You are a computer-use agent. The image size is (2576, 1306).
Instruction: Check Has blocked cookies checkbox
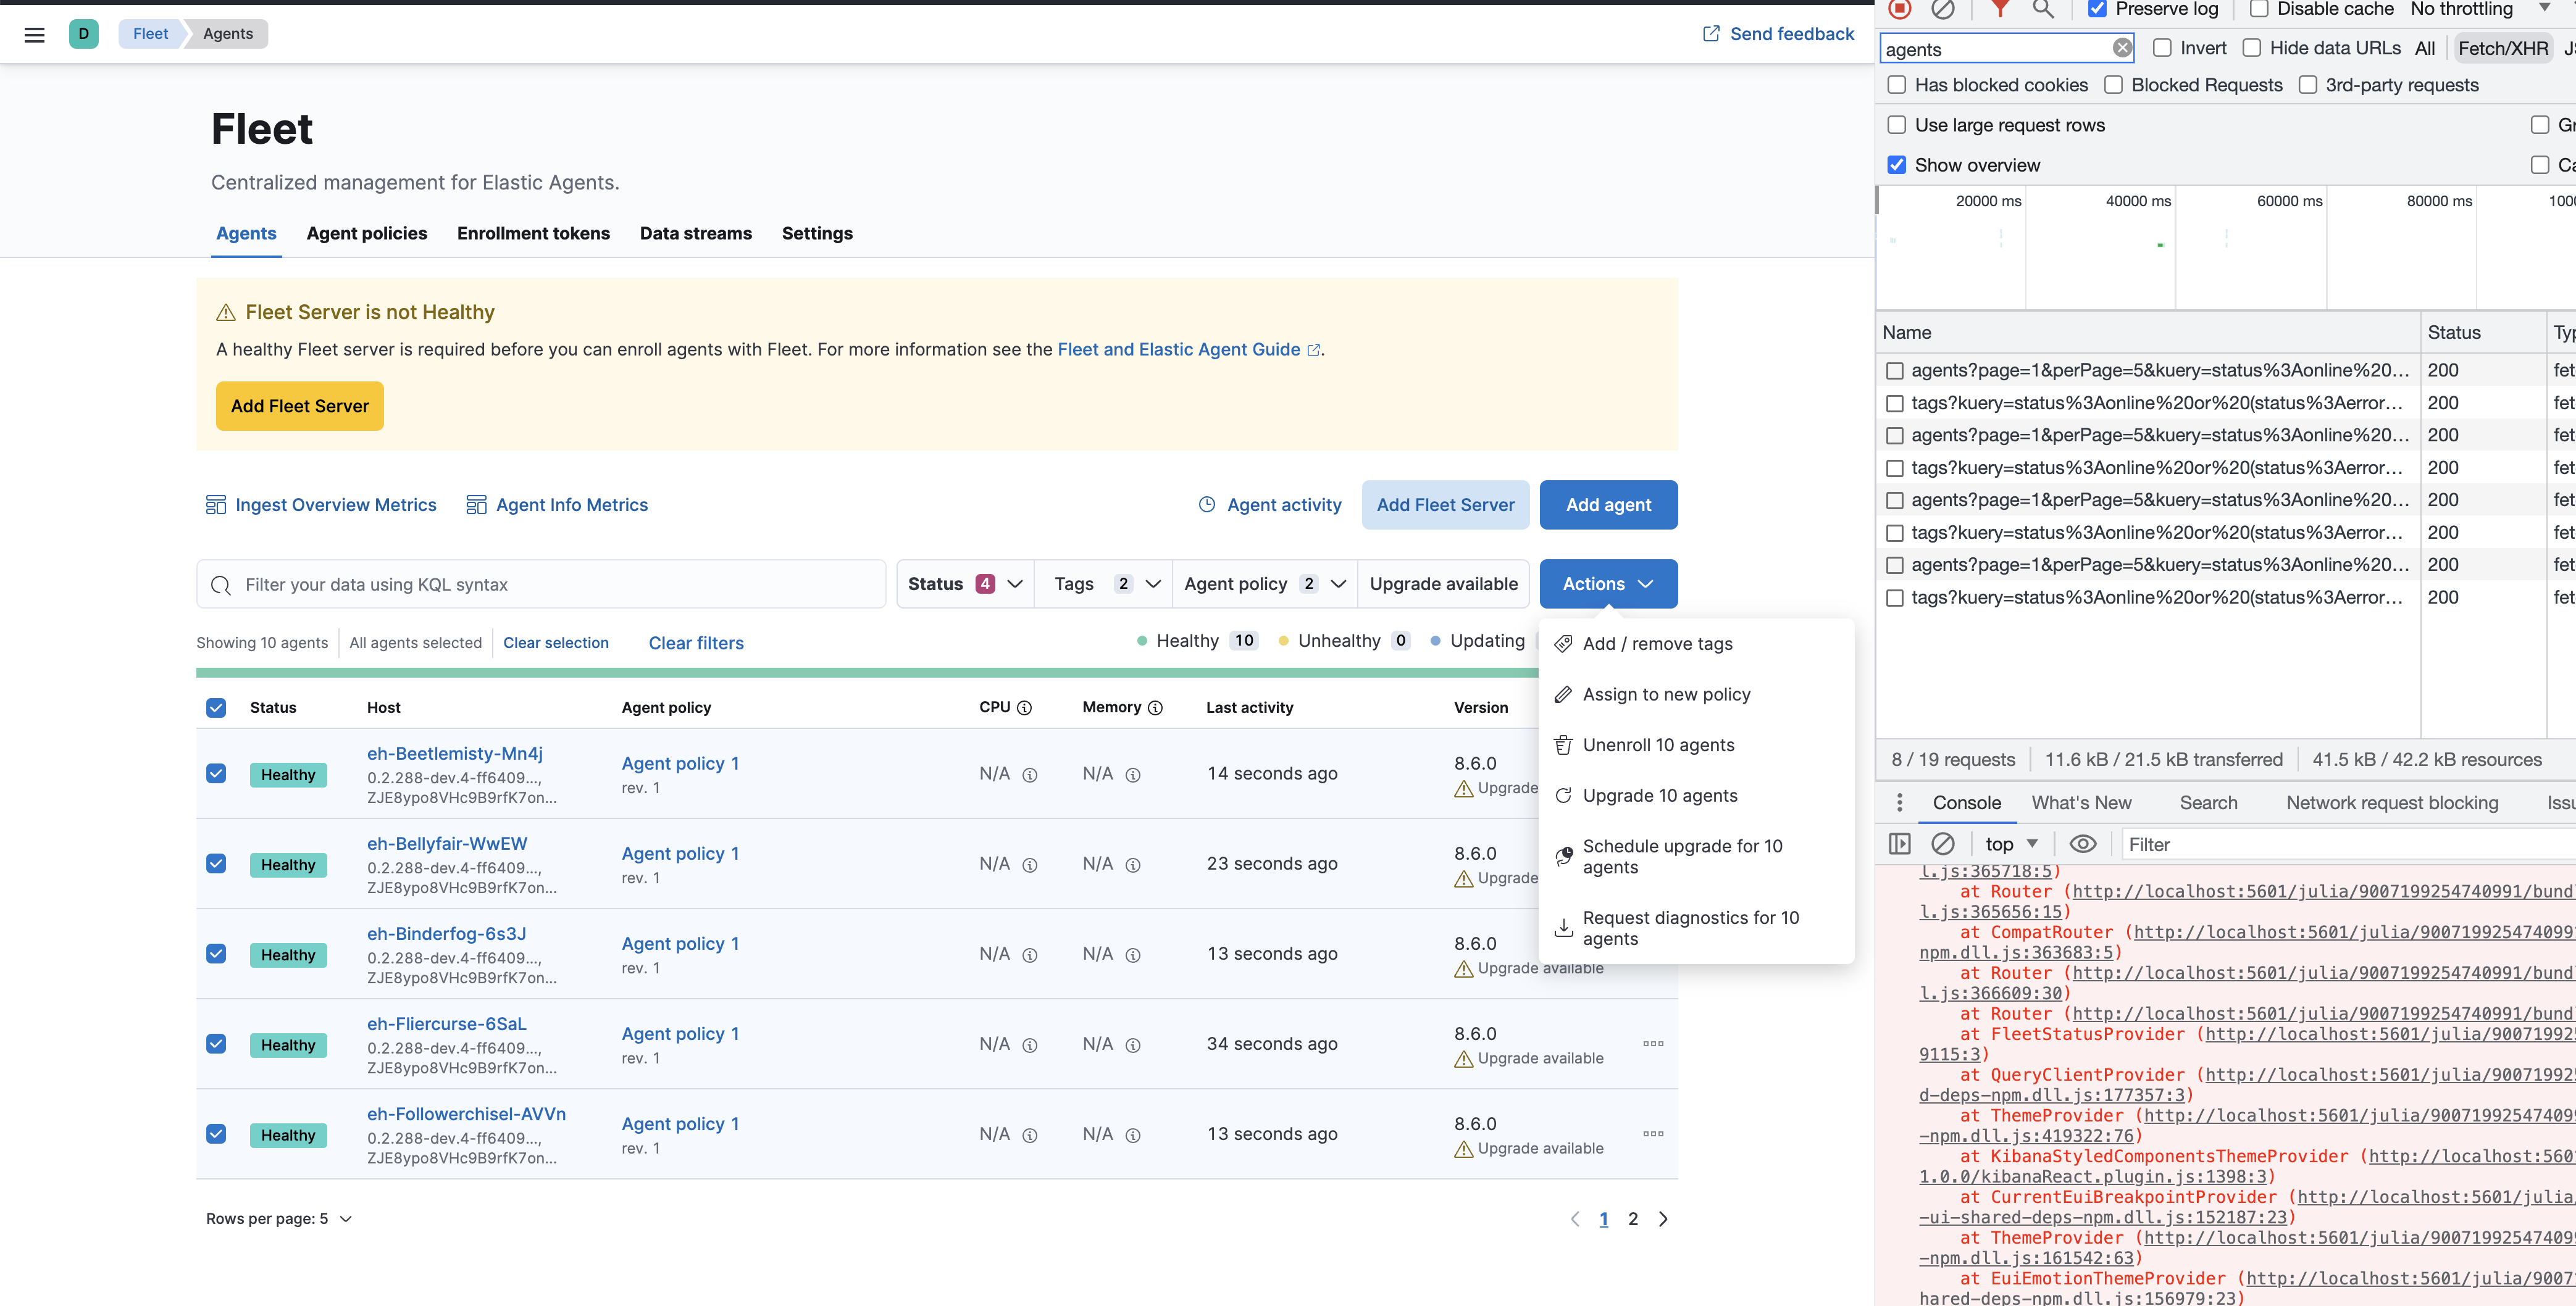click(1897, 85)
